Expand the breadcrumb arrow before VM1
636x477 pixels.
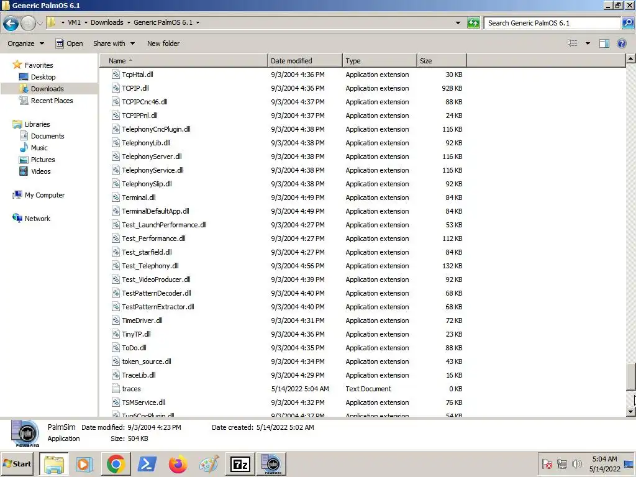click(x=63, y=23)
